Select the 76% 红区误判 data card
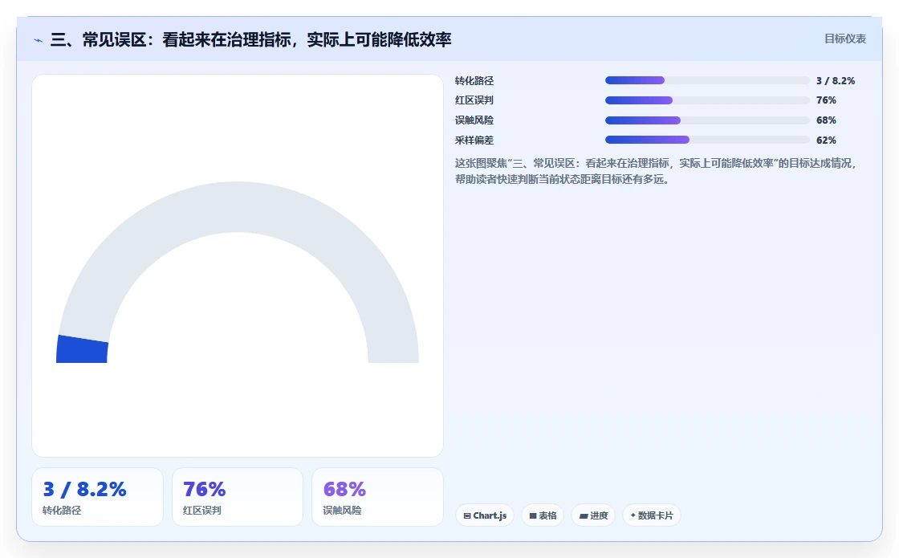This screenshot has width=899, height=558. pyautogui.click(x=238, y=497)
